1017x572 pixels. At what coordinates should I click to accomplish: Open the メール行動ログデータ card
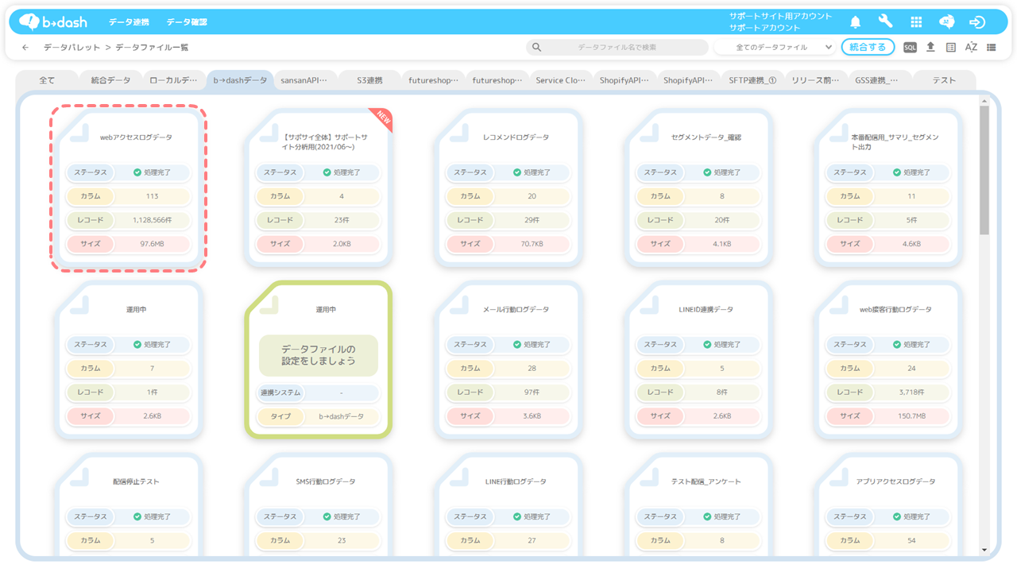click(508, 359)
